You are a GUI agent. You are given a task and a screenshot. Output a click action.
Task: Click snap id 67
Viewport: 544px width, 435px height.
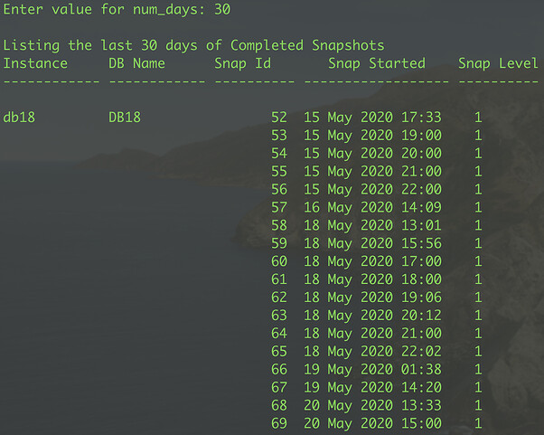pos(279,387)
